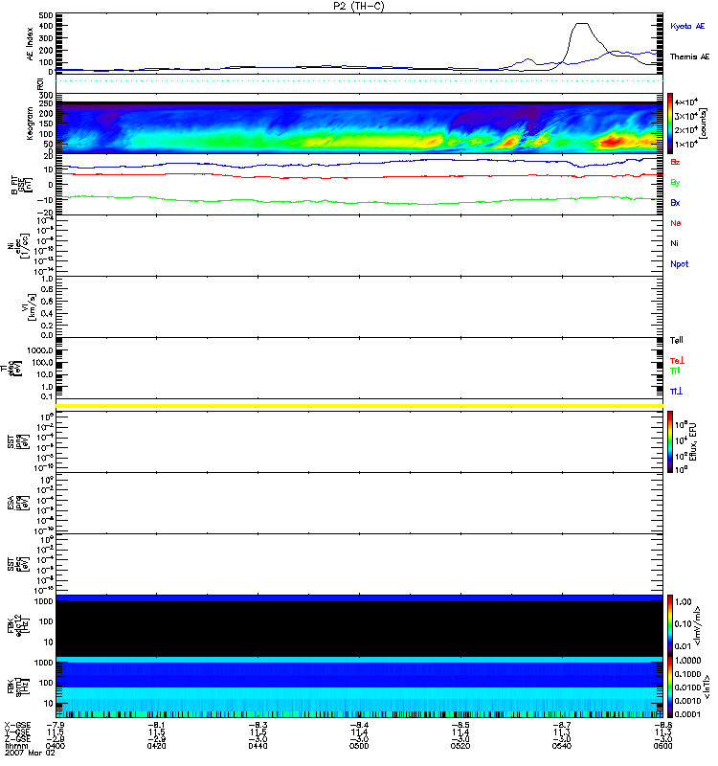This screenshot has width=718, height=766.
Task: Click the blue Npot legend label
Action: 678,263
